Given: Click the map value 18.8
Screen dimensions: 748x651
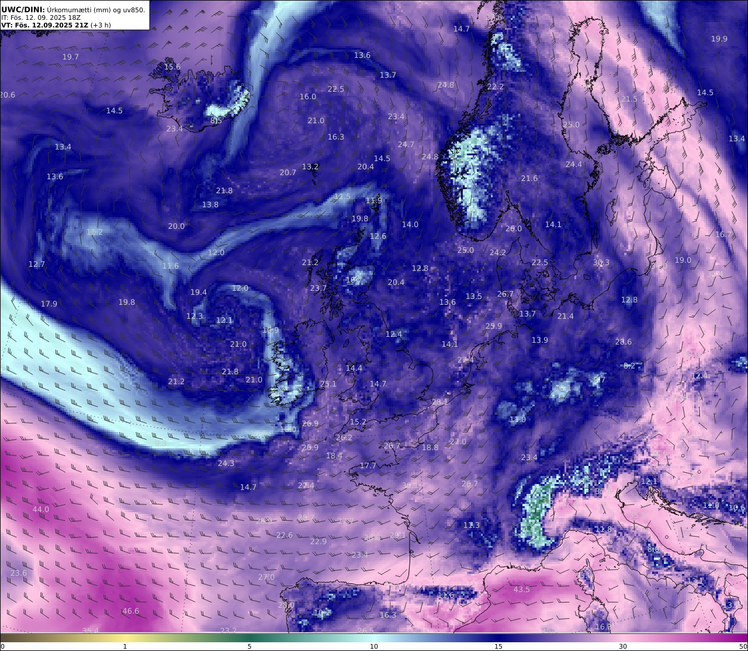Looking at the screenshot, I should [430, 448].
